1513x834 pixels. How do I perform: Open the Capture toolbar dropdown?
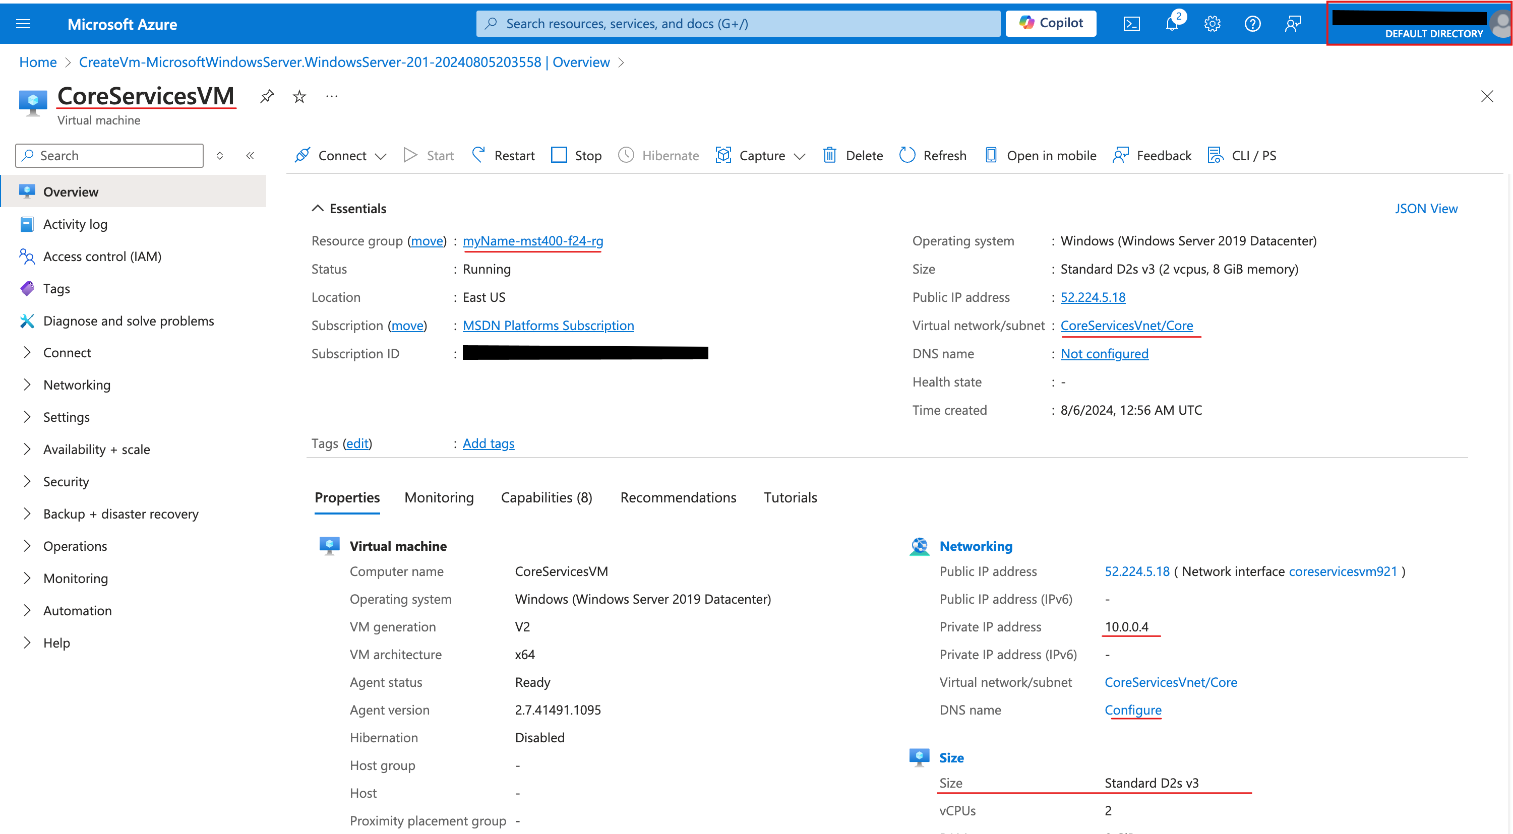click(761, 156)
